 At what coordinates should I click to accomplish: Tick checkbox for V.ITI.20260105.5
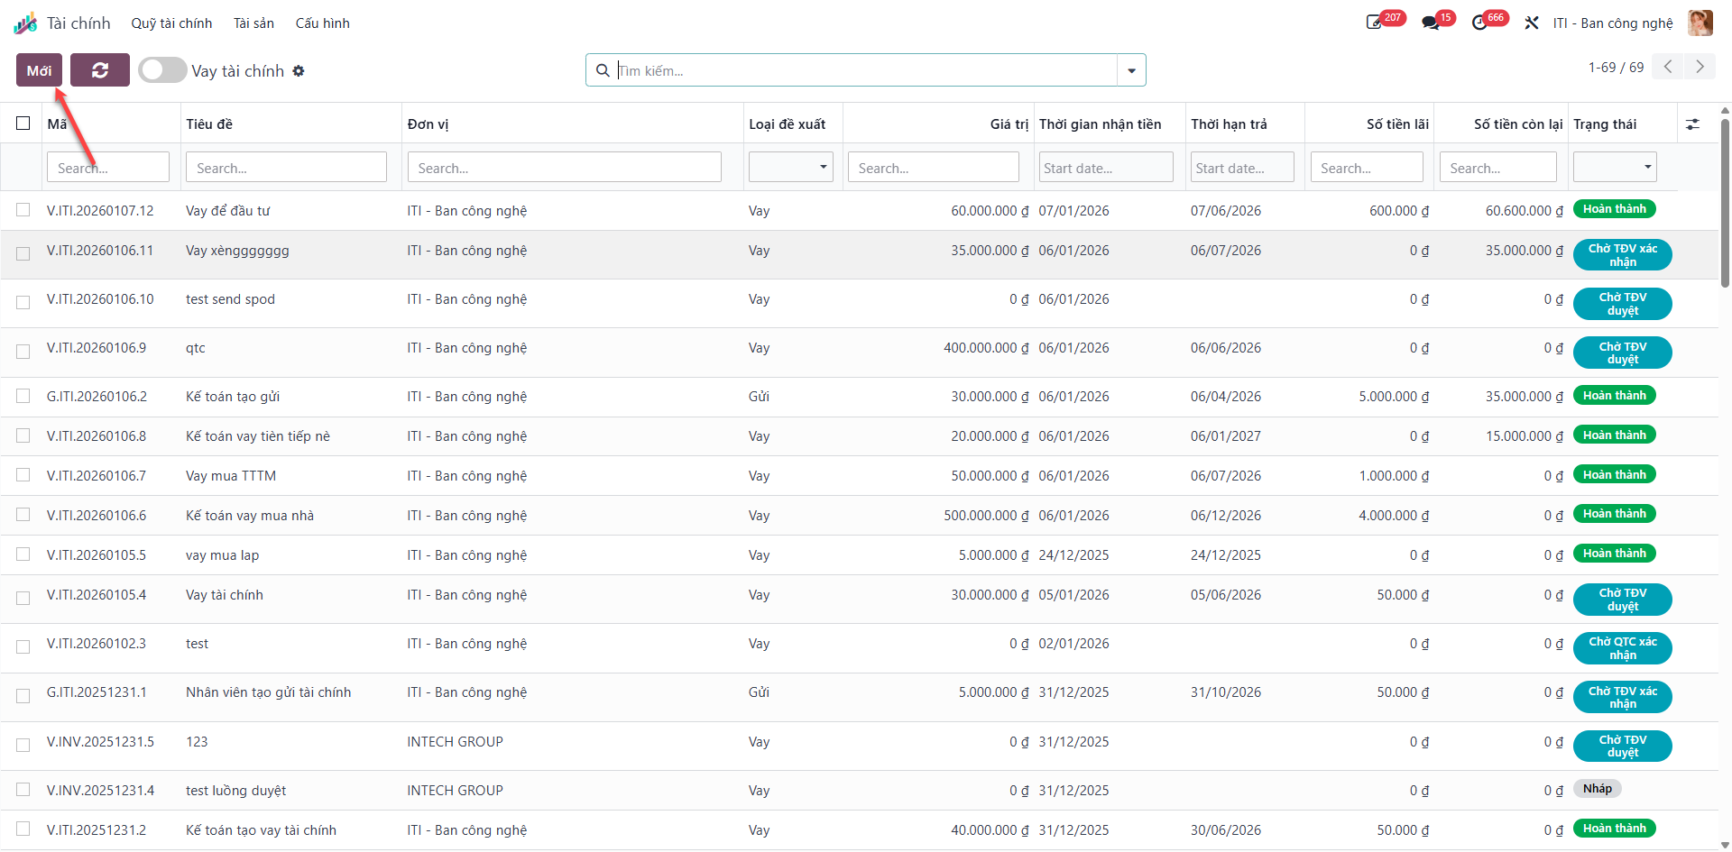coord(23,554)
